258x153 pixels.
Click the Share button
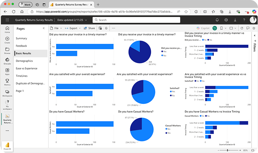(89, 28)
